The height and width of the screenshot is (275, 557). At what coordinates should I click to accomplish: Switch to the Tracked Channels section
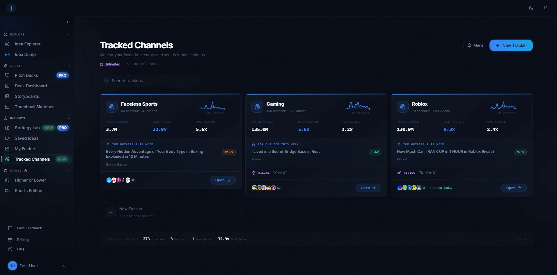[x=32, y=159]
